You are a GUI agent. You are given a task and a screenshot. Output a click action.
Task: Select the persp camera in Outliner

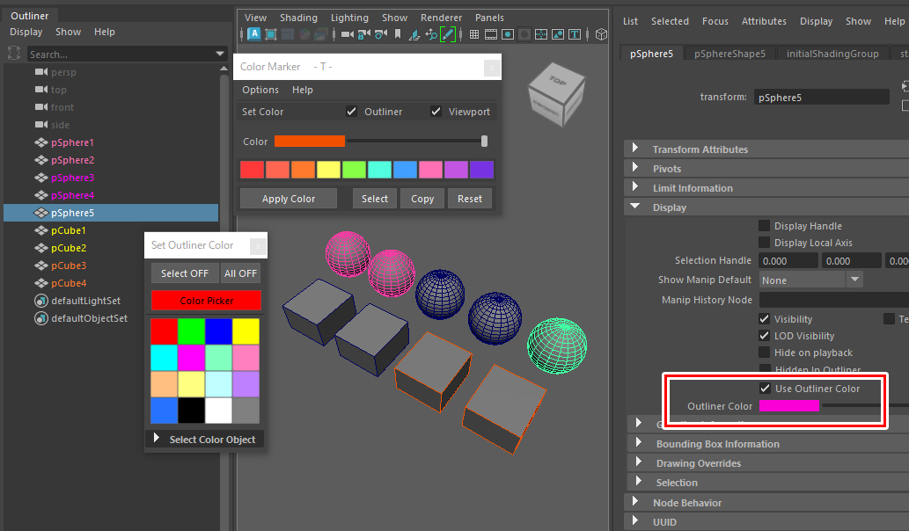(x=63, y=72)
